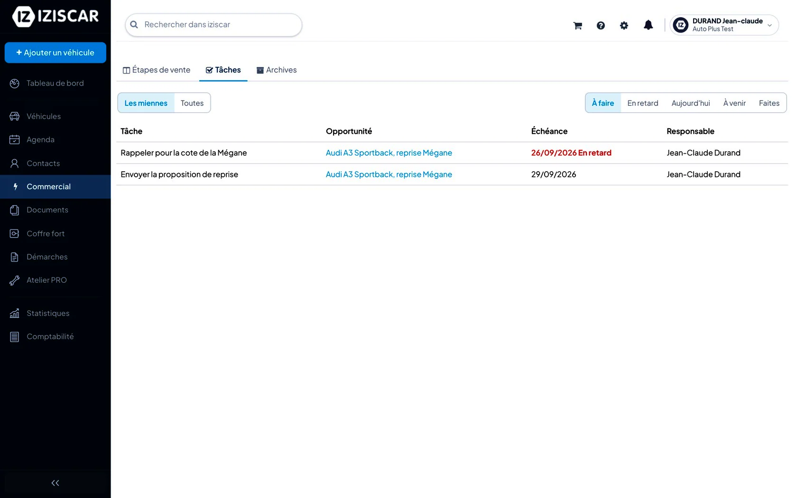Select the Les miennes filter
Screen dimensions: 797x498
pos(146,103)
